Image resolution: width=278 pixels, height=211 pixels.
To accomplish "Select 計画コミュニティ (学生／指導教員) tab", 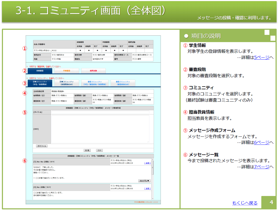I will (x=40, y=83).
